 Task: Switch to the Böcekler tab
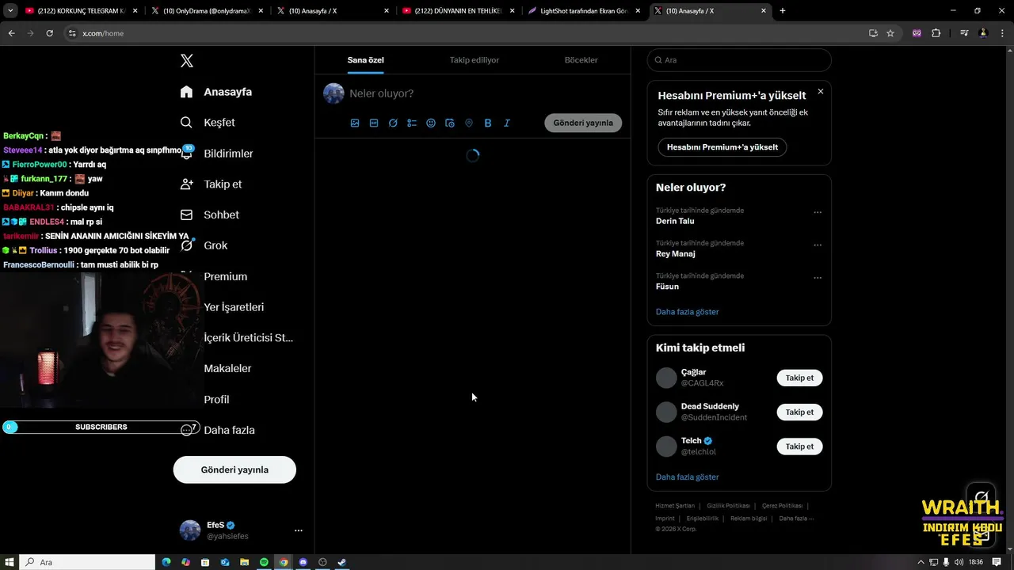[581, 60]
